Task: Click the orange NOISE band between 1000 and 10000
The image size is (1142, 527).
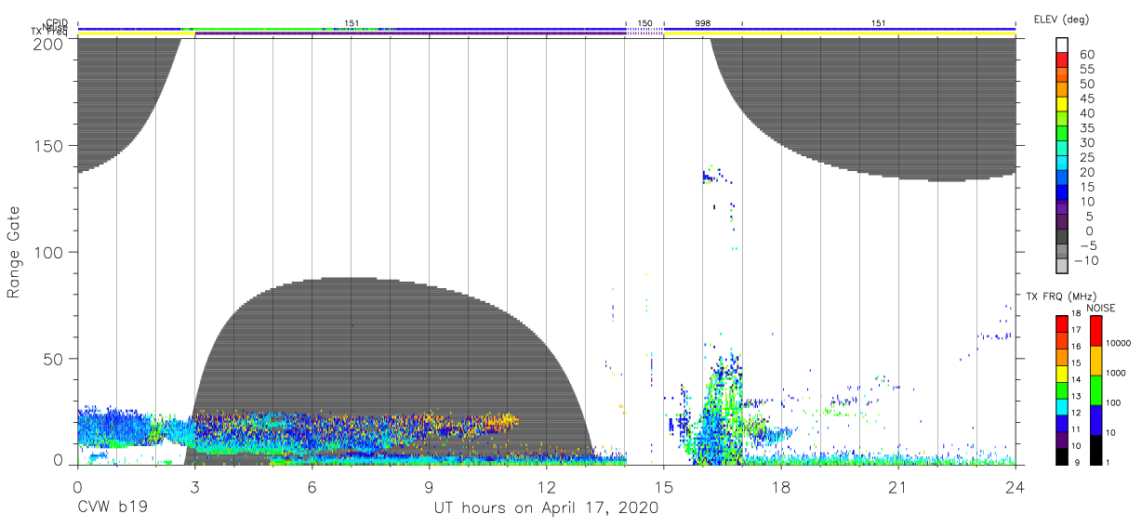Action: tap(1096, 361)
